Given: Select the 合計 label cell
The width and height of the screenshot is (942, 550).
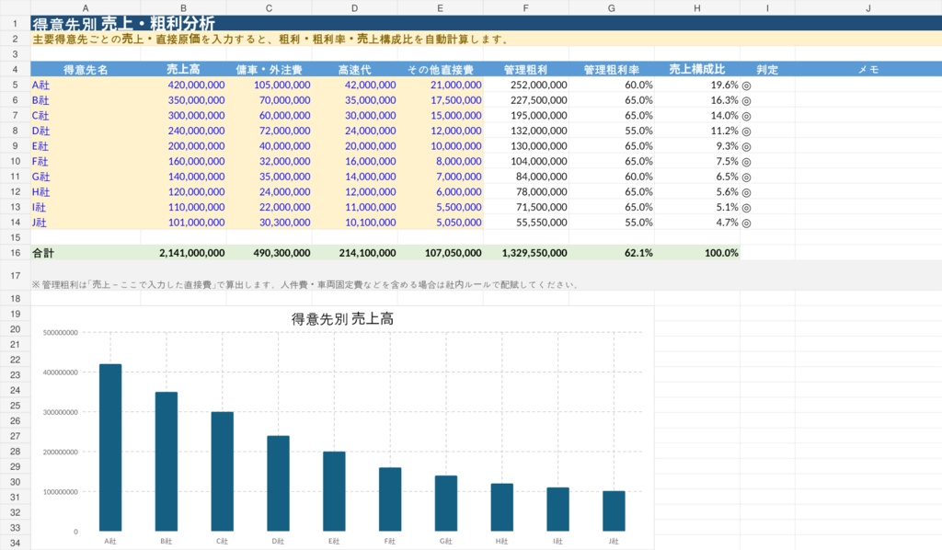Looking at the screenshot, I should (x=86, y=253).
